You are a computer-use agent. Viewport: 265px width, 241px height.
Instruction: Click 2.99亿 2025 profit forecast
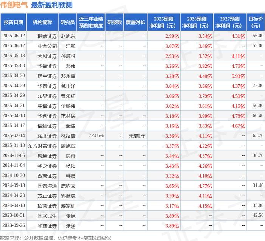(172, 36)
